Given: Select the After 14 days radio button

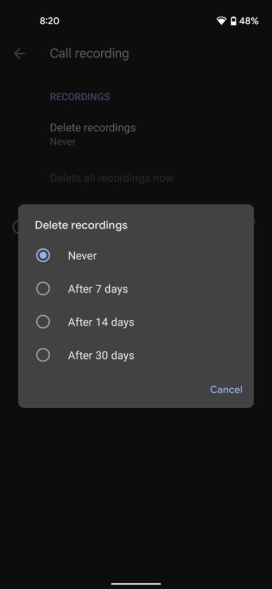Looking at the screenshot, I should pos(43,322).
